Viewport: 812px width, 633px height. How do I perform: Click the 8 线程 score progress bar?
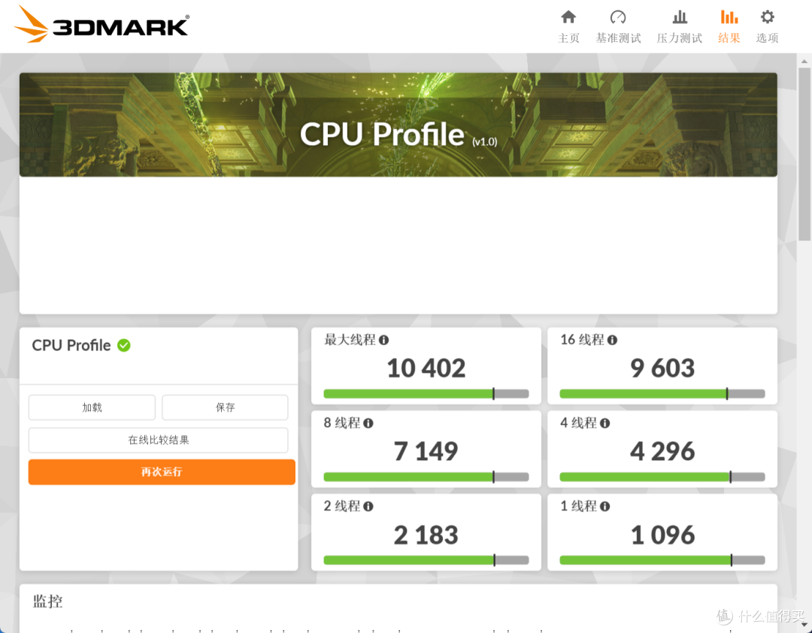[x=426, y=477]
